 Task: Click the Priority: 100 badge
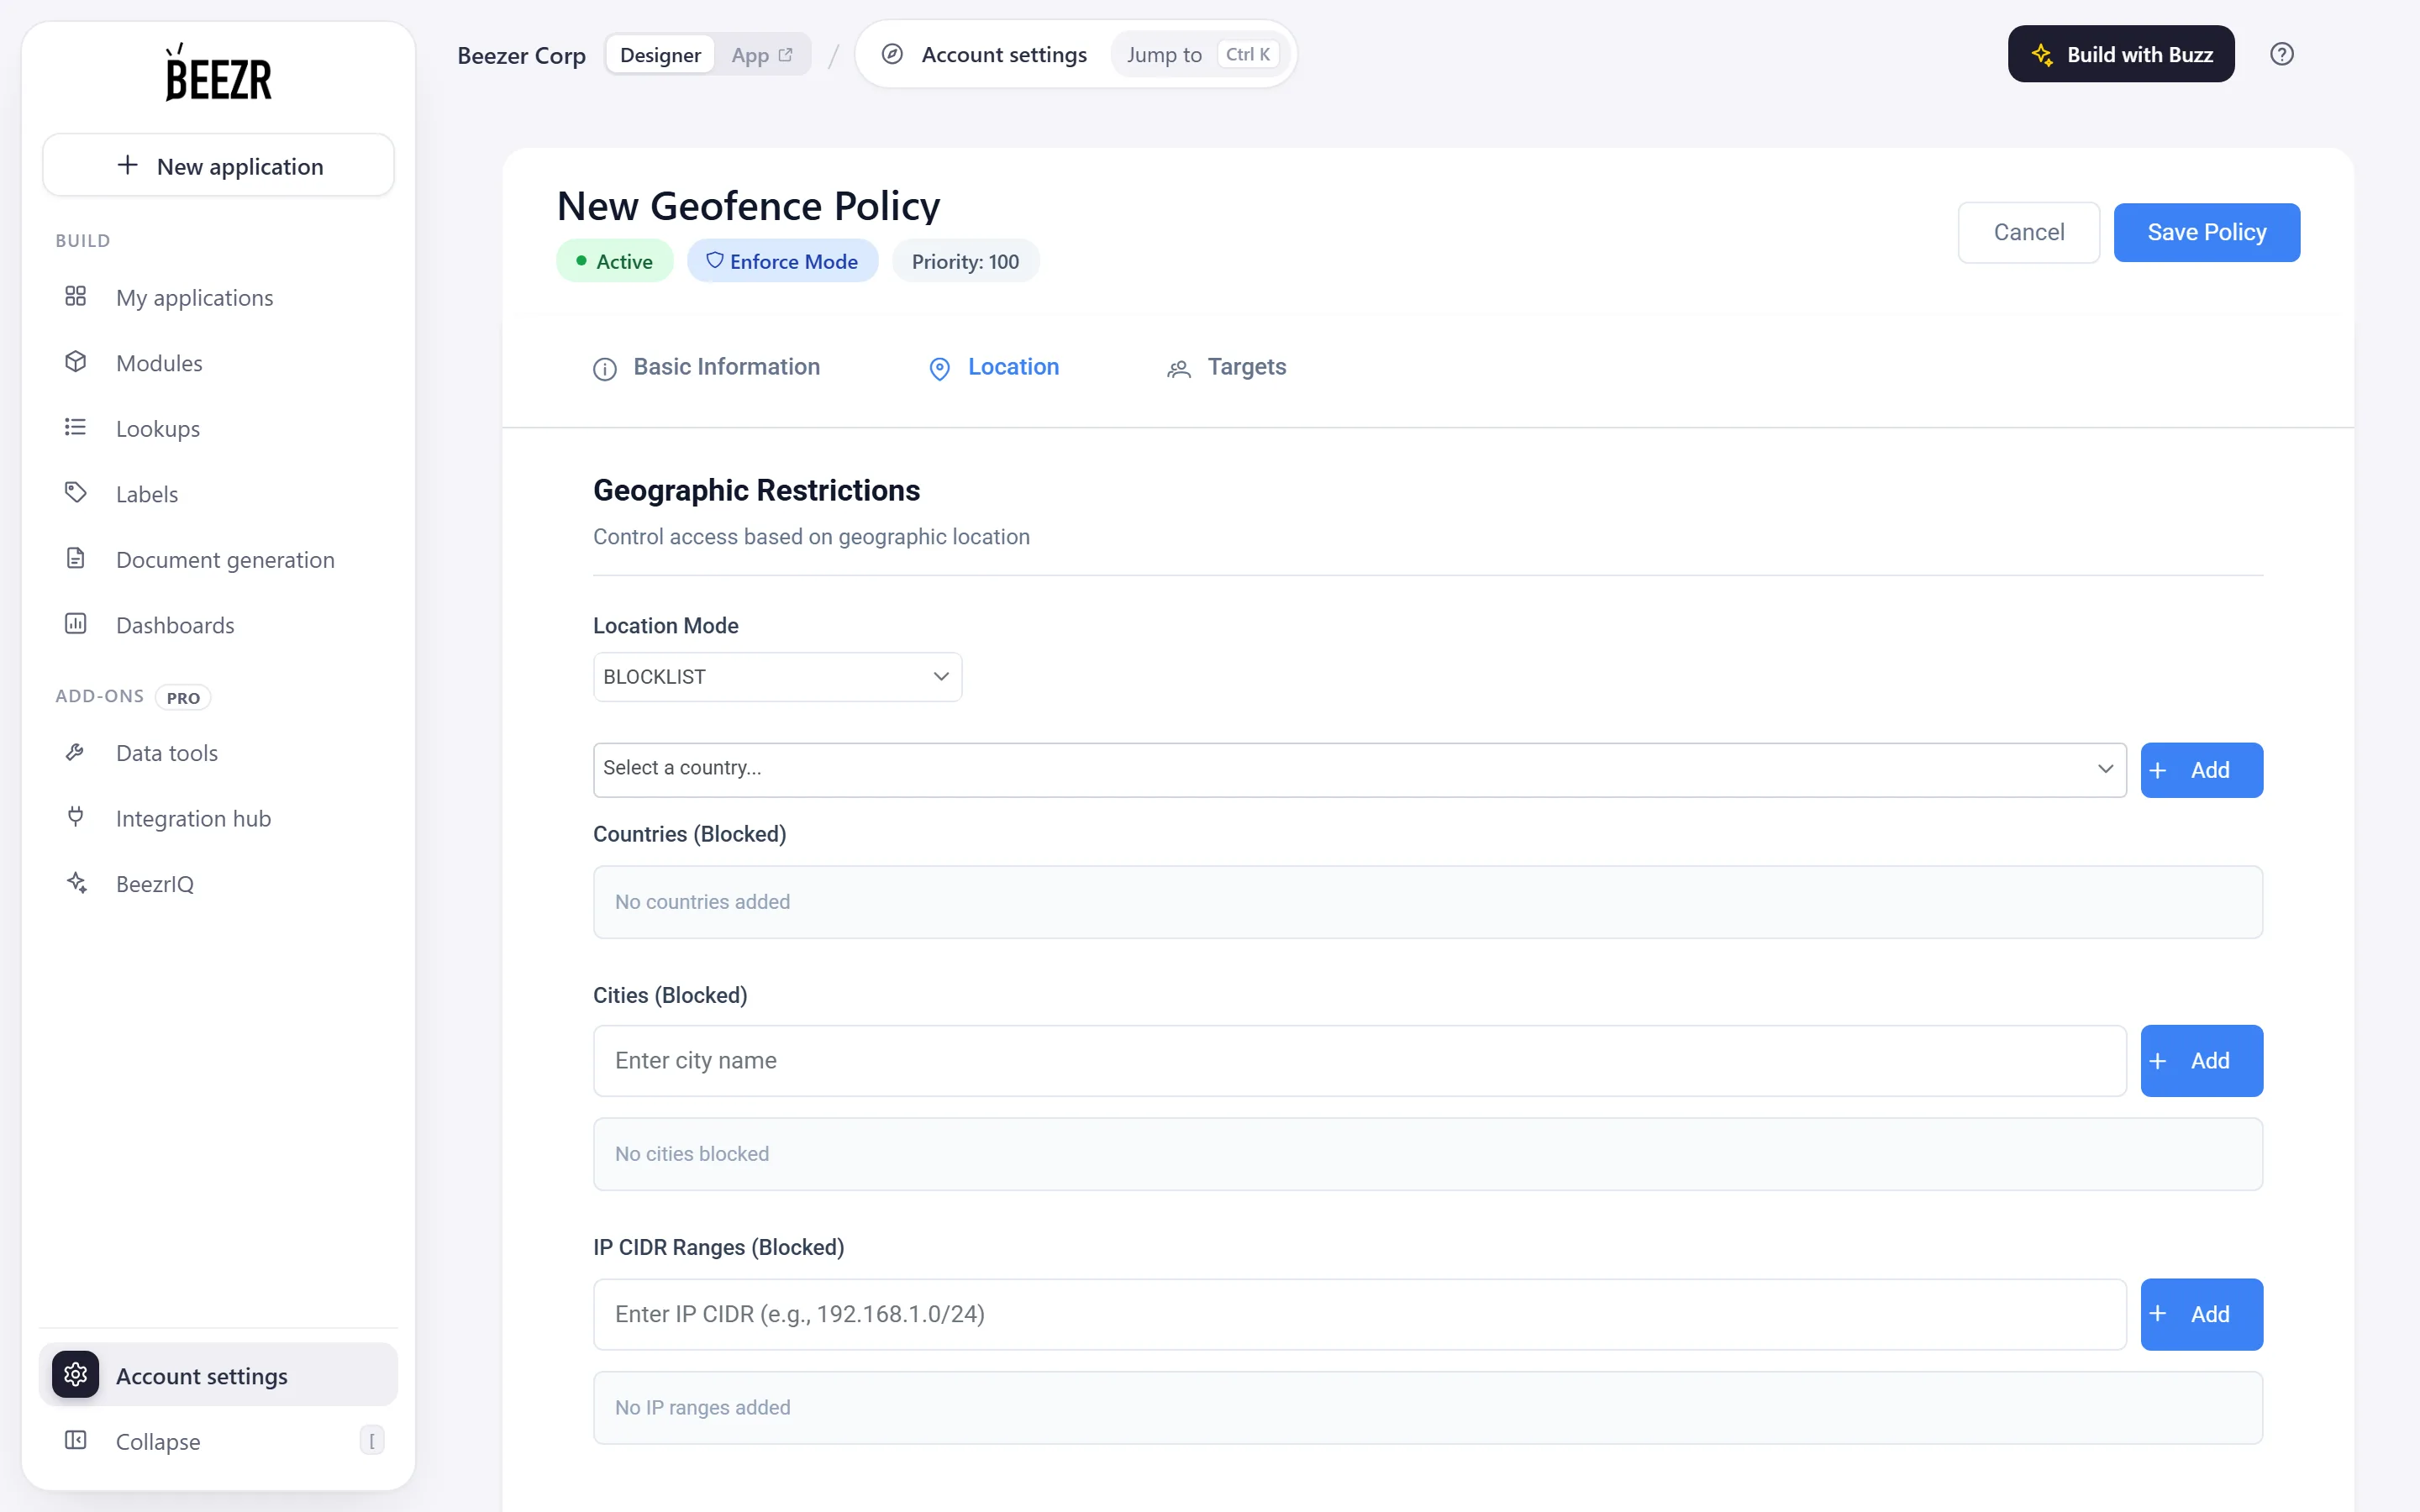[965, 261]
